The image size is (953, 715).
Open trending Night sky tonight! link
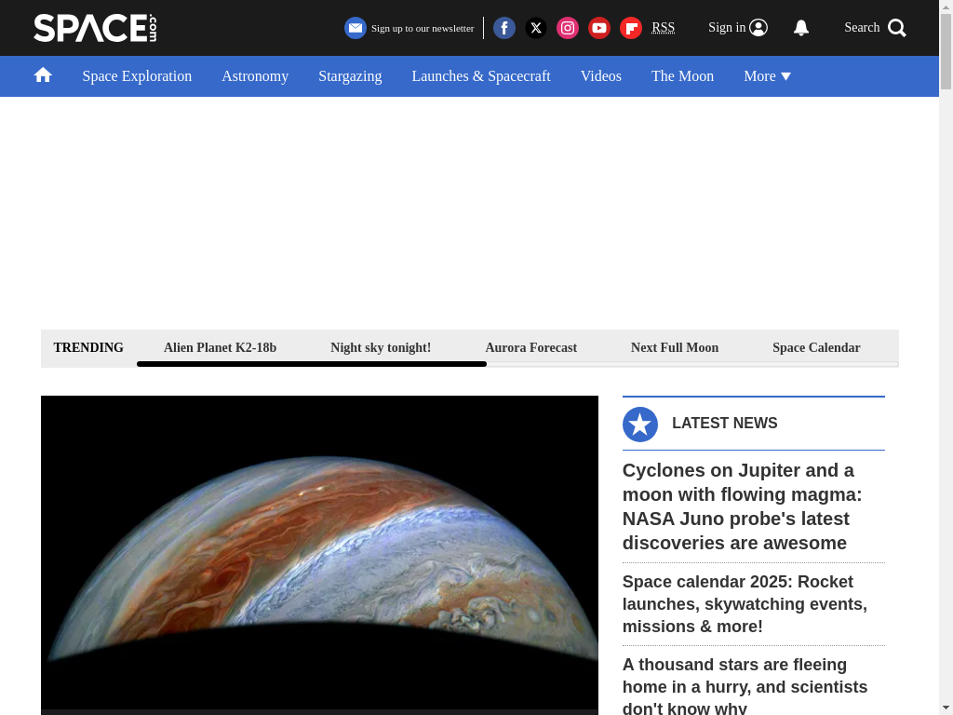coord(381,348)
